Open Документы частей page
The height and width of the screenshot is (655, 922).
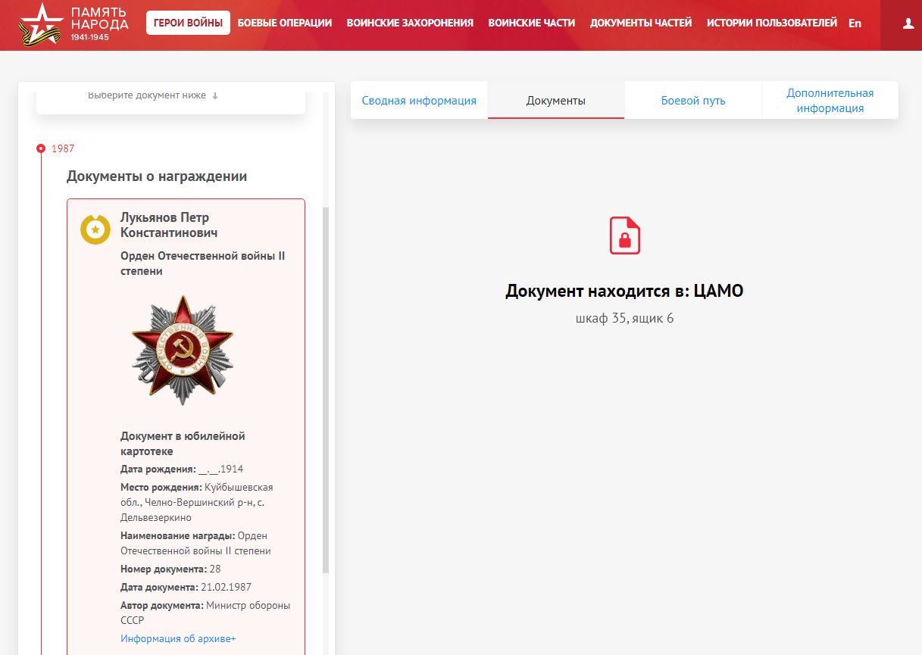pos(641,23)
